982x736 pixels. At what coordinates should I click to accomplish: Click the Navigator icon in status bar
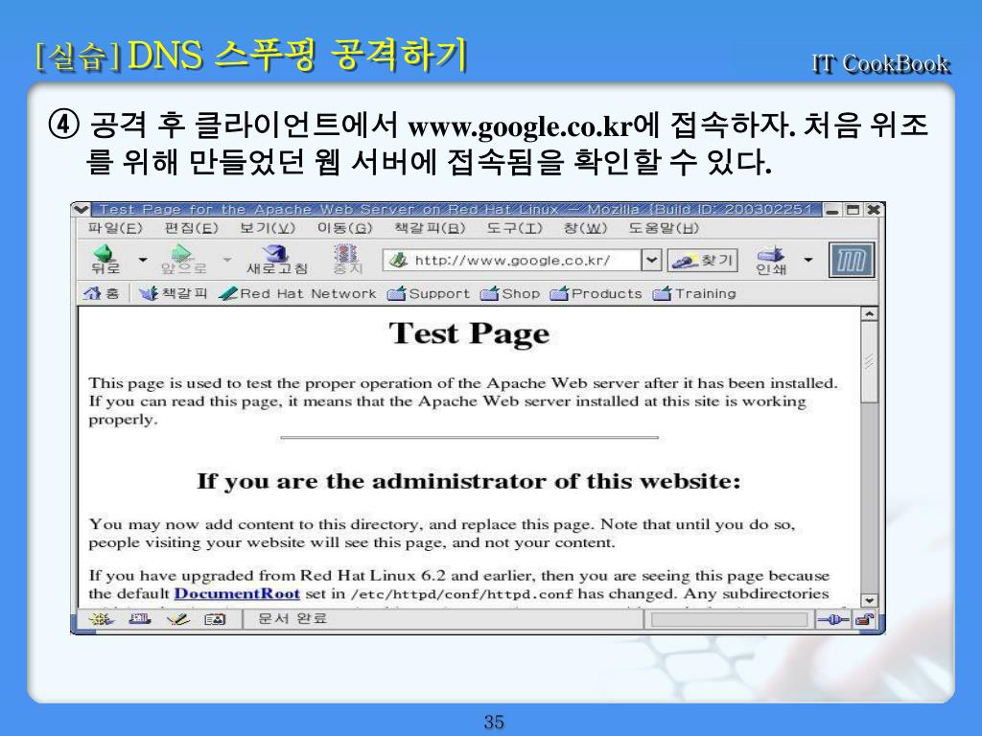(x=101, y=619)
